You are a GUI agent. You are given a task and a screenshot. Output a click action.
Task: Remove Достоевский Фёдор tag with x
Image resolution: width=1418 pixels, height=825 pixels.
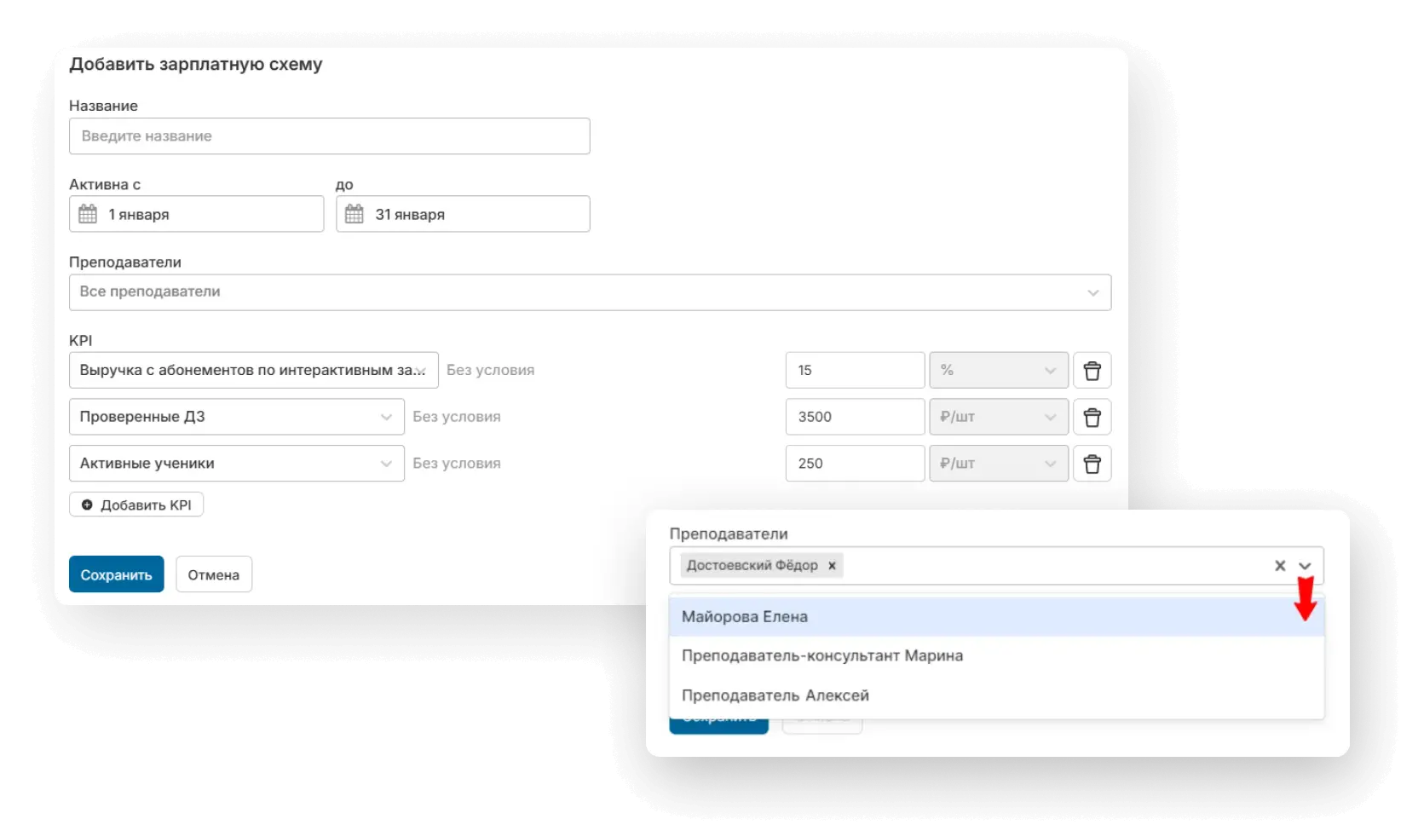(x=832, y=565)
